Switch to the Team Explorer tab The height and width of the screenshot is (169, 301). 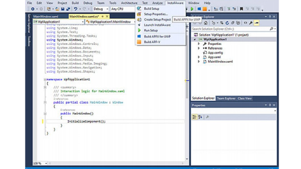[226, 98]
